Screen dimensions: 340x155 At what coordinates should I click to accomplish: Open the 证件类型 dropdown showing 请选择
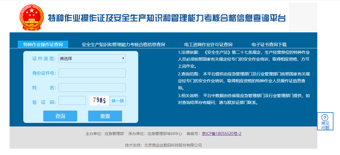pos(92,58)
